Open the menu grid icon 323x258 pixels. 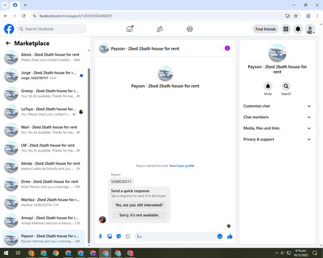tap(286, 29)
